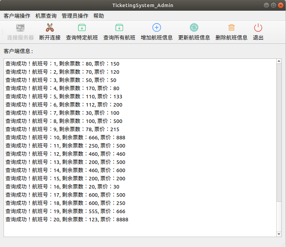Open the 客户端操作 menu
Viewport: 286px width, 247px height.
pos(17,16)
